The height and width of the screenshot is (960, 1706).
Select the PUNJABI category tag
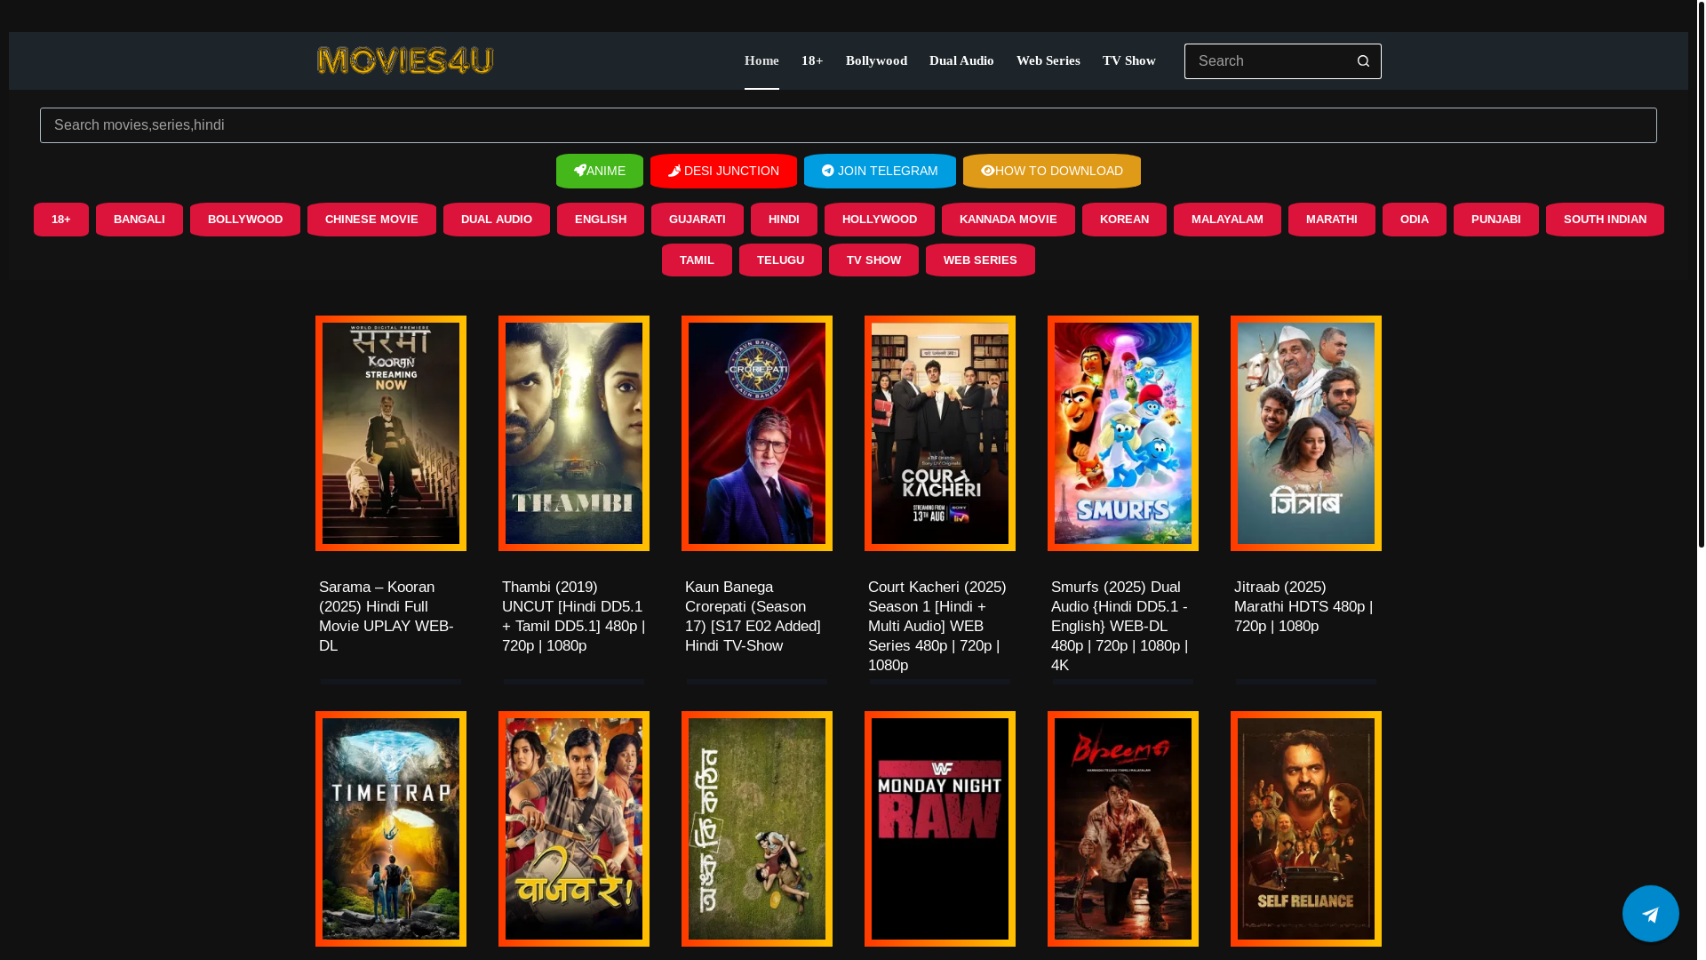1496,220
